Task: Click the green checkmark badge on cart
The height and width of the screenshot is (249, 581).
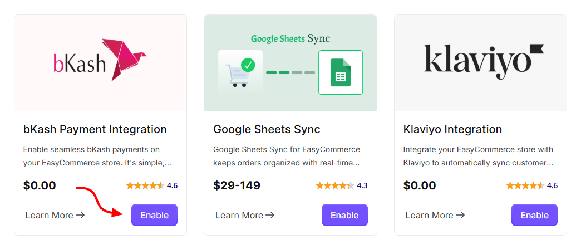Action: click(x=248, y=65)
